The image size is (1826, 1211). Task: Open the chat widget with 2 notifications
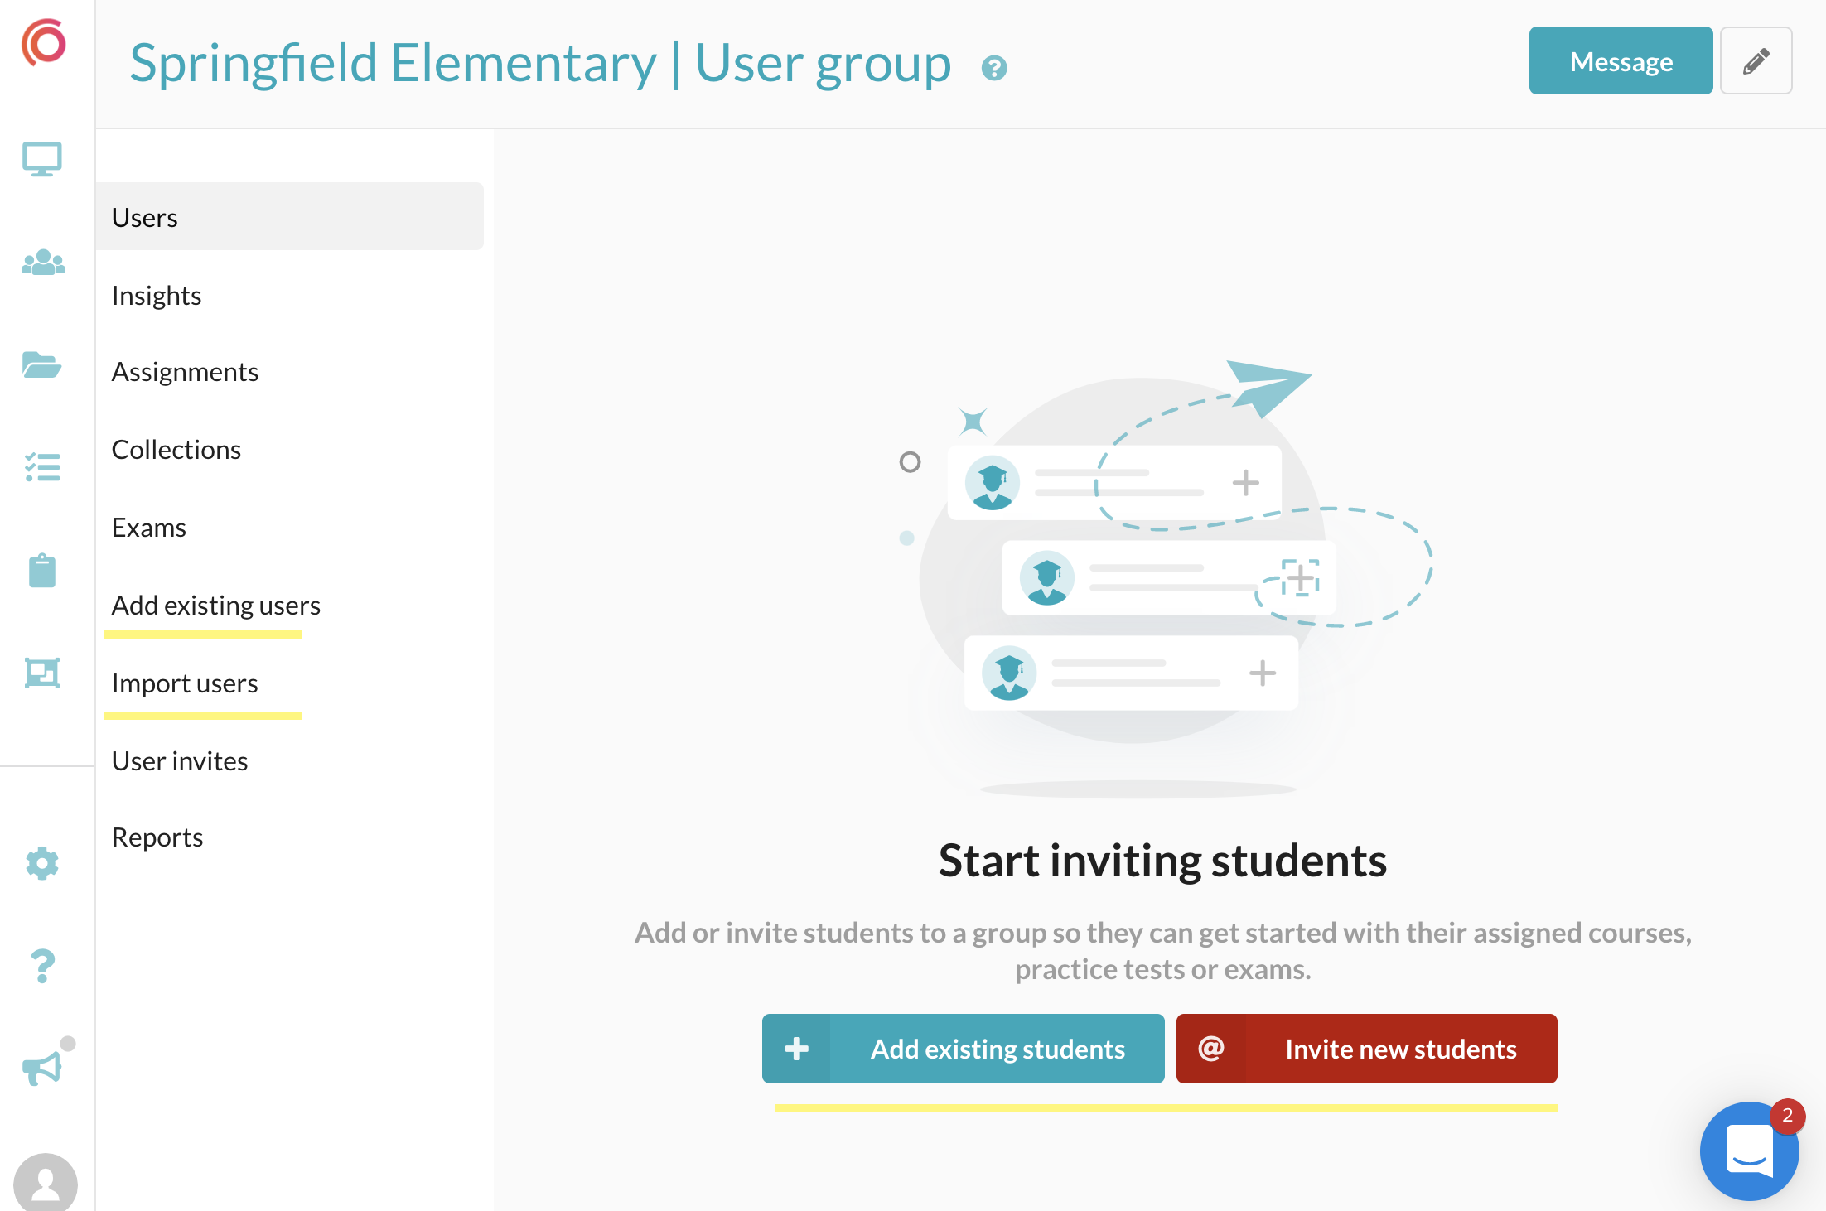tap(1749, 1151)
